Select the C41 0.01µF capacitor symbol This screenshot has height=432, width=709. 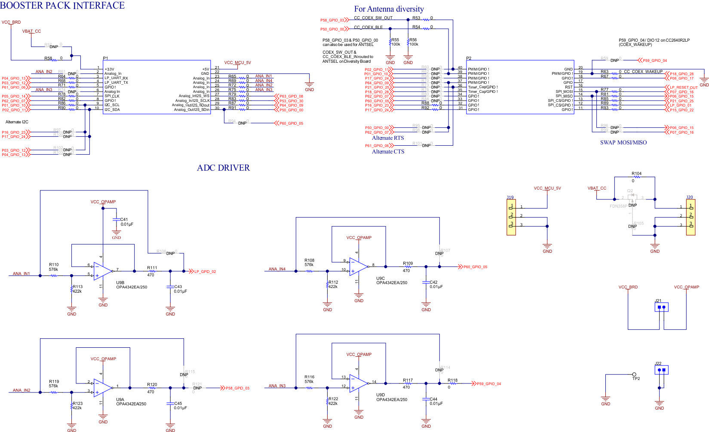pos(116,220)
